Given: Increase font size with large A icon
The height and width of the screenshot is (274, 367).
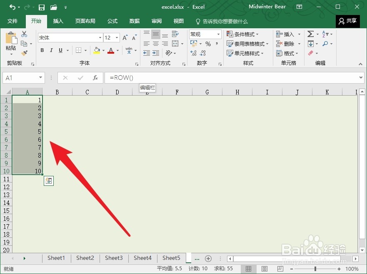Looking at the screenshot, I should (x=125, y=37).
